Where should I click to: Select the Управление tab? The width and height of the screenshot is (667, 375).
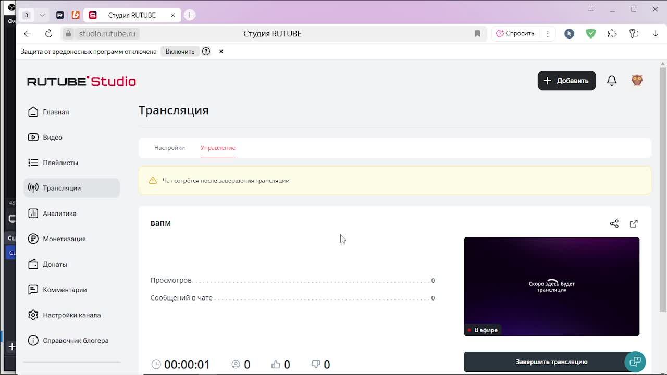(218, 148)
